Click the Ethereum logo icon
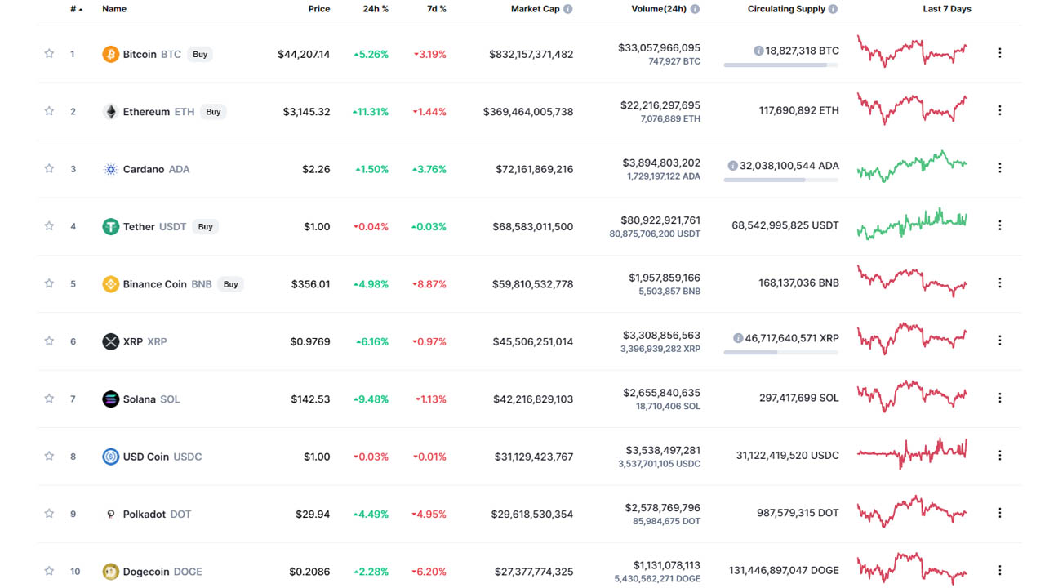The width and height of the screenshot is (1045, 588). 110,112
